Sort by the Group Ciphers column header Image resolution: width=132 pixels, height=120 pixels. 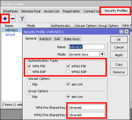coord(110,26)
